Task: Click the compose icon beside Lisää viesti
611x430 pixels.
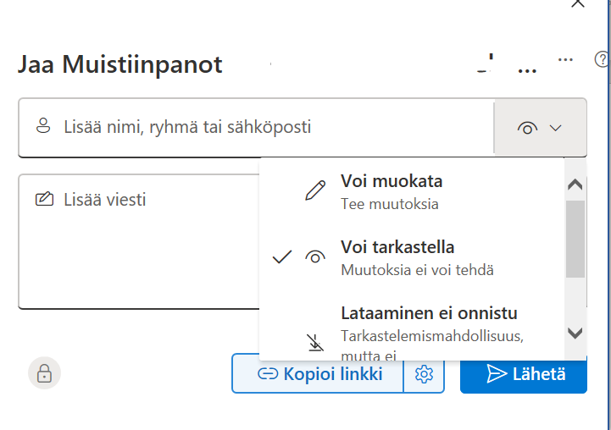Action: [43, 200]
